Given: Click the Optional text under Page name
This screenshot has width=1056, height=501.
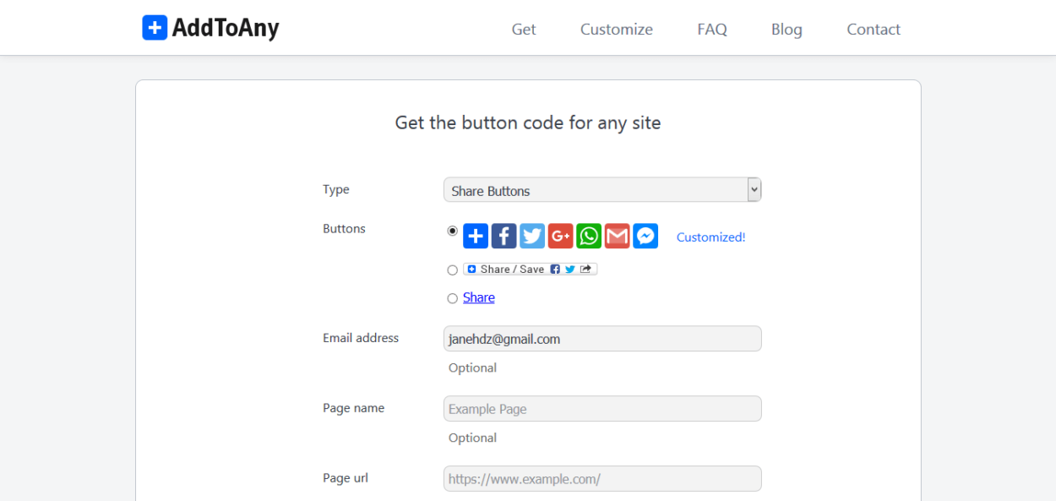Looking at the screenshot, I should point(472,438).
